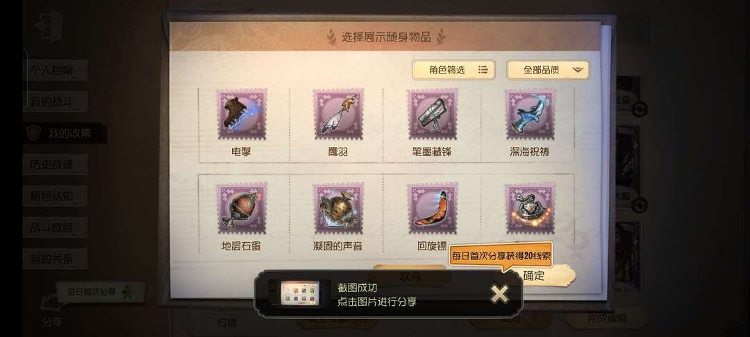Switch to 历史战绩 sidebar tab

(x=55, y=164)
